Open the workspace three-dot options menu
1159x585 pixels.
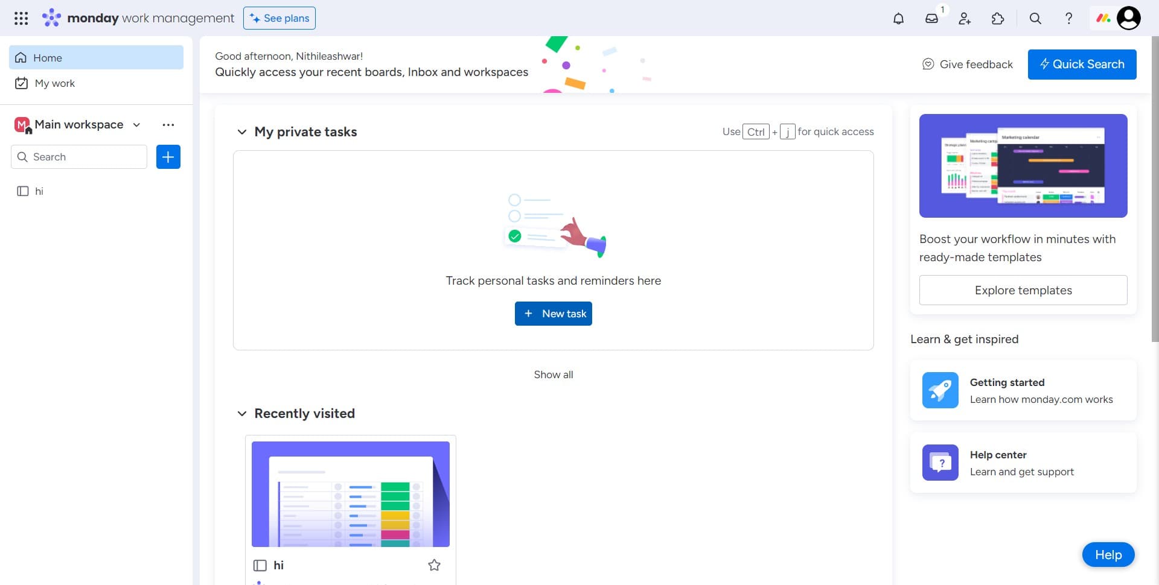point(168,125)
